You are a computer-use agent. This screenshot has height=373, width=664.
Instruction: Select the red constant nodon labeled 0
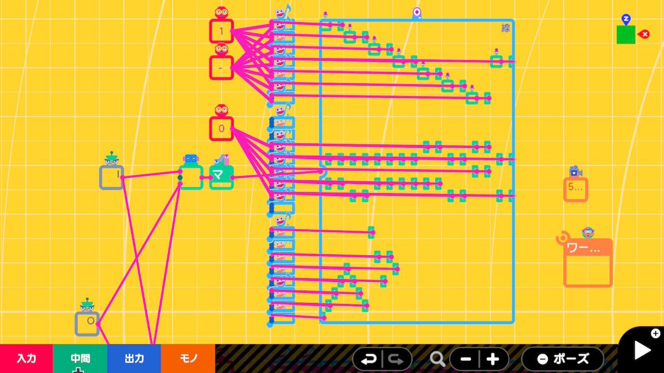(221, 129)
